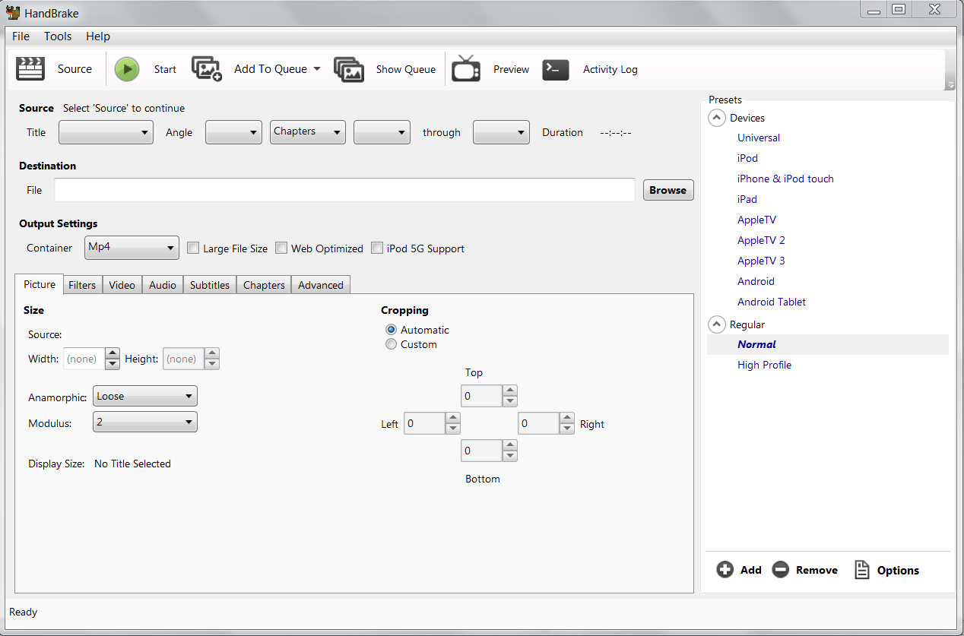Image resolution: width=964 pixels, height=636 pixels.
Task: Open the Tools menu
Action: [58, 36]
